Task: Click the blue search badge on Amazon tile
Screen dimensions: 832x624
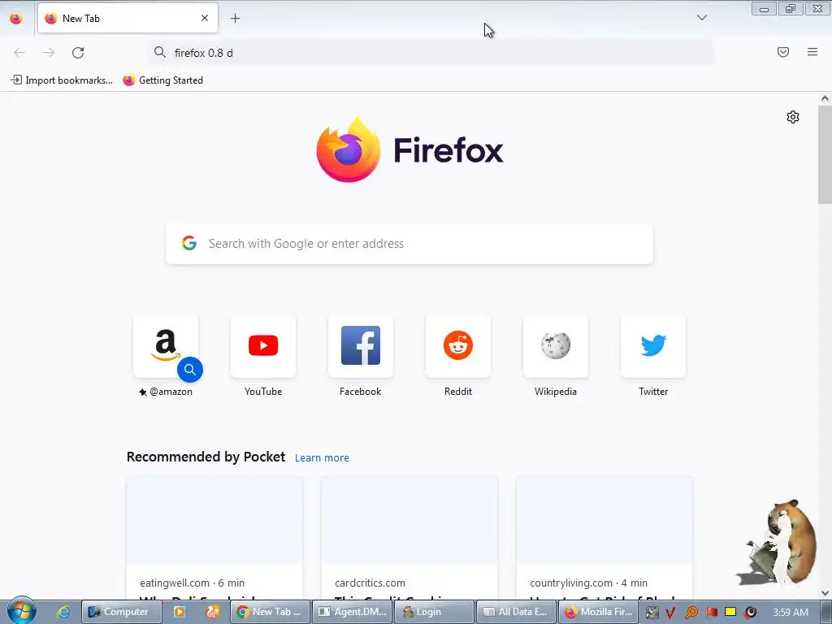Action: click(190, 370)
